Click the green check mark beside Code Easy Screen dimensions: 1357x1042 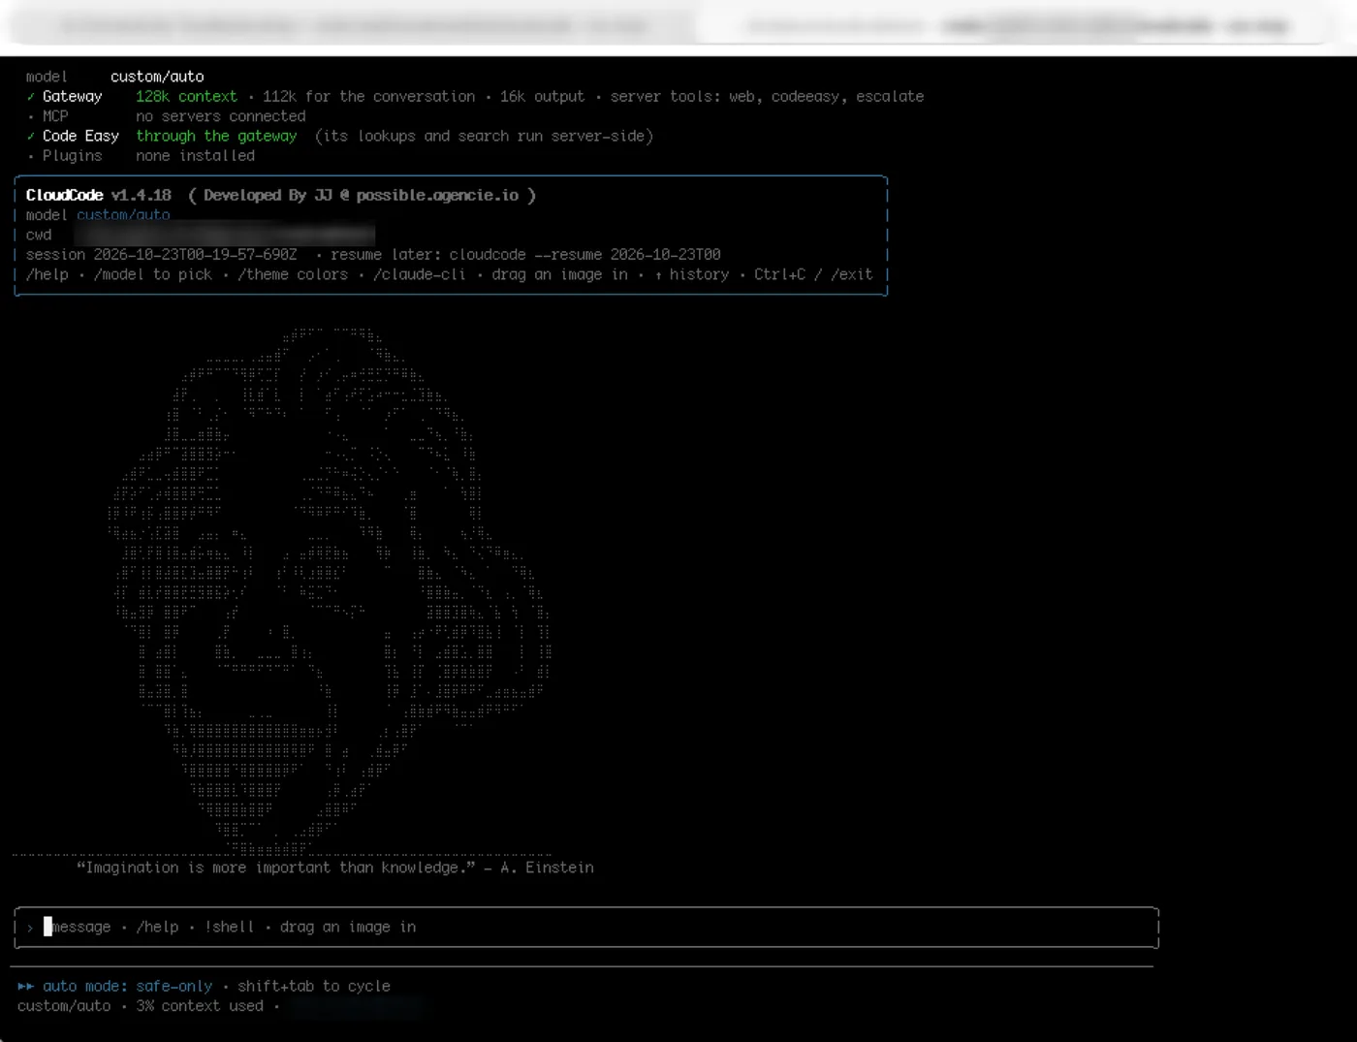[x=30, y=137]
